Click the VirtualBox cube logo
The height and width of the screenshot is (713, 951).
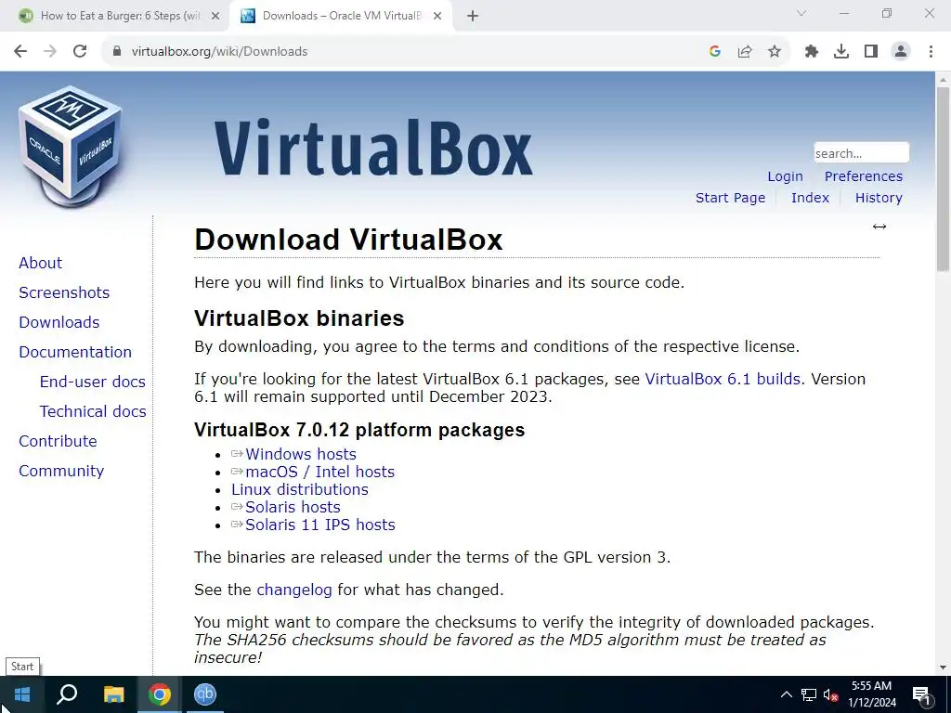coord(71,147)
